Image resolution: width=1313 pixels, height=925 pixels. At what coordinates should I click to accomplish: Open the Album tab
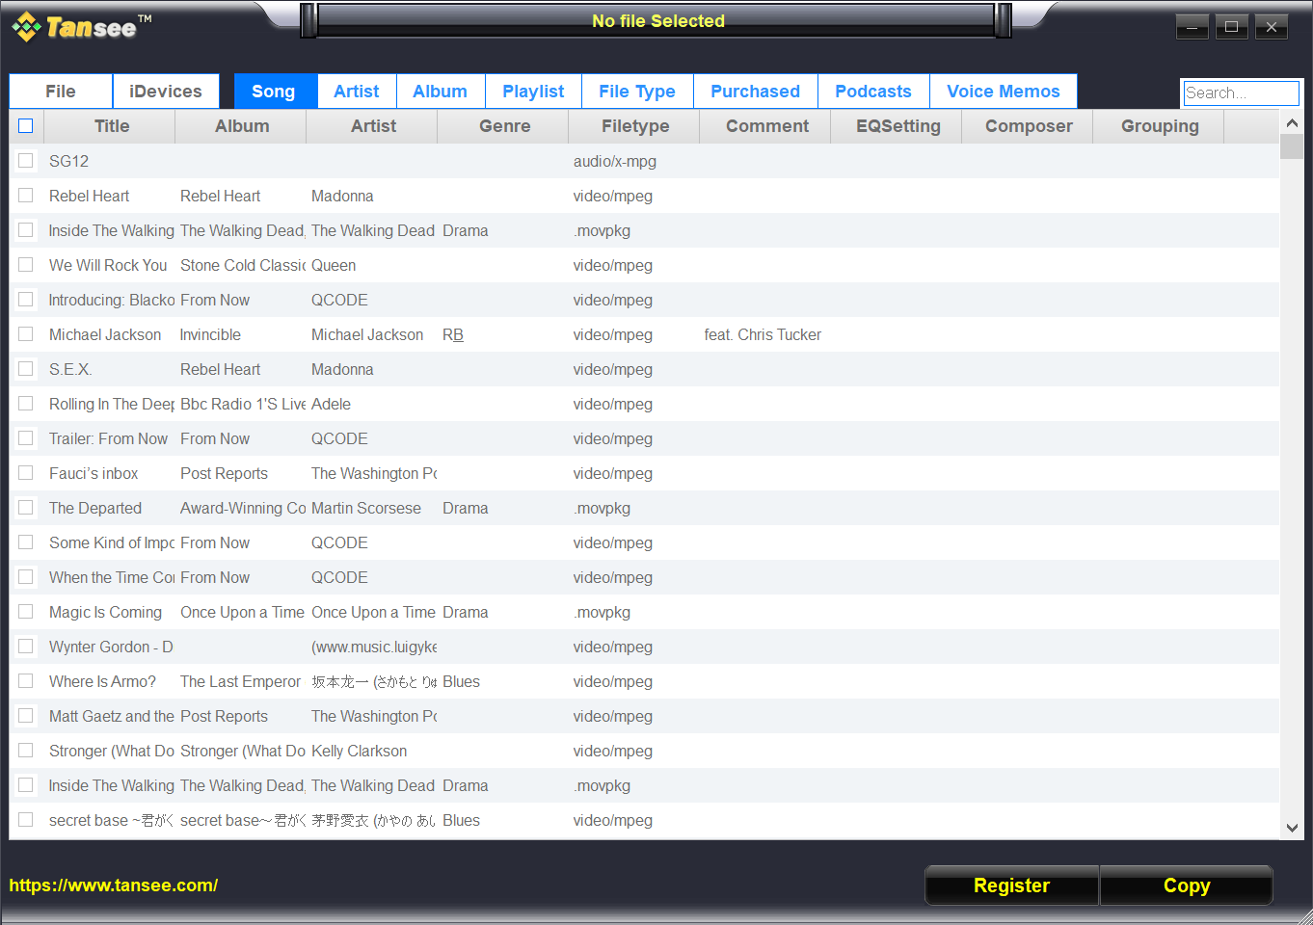441,92
